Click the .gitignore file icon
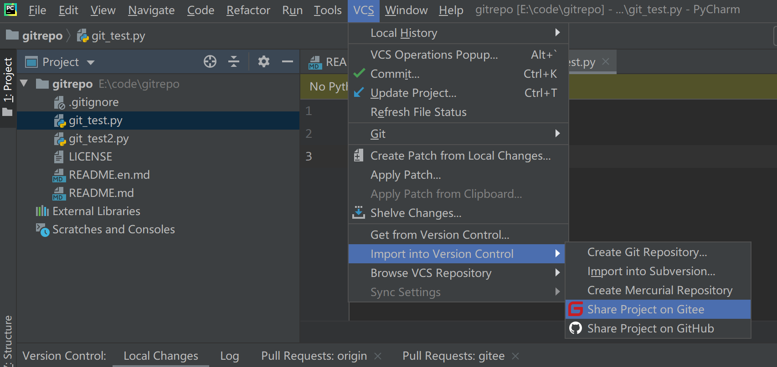Image resolution: width=777 pixels, height=367 pixels. (x=60, y=103)
